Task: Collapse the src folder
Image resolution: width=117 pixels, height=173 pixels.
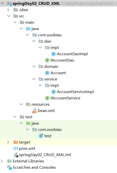Action: 9,16
